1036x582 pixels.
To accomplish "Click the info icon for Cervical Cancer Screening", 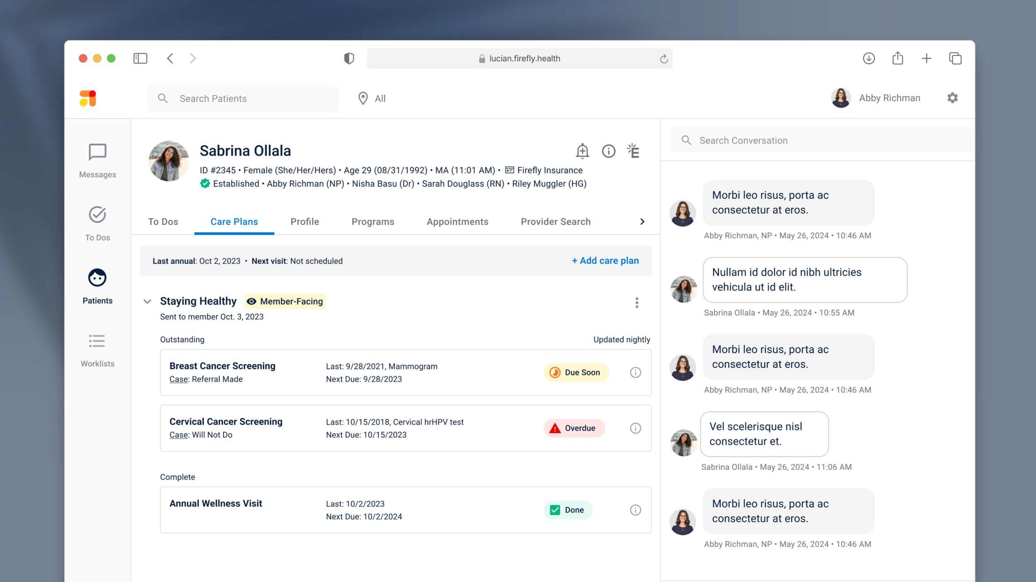I will click(635, 428).
